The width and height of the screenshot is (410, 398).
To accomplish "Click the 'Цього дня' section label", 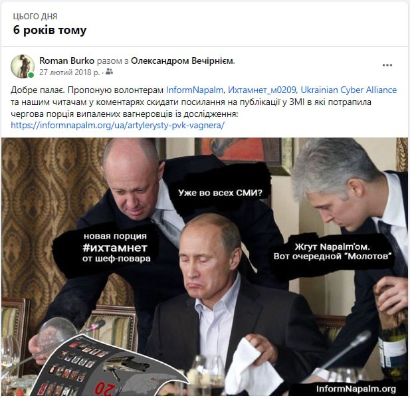I will 35,16.
